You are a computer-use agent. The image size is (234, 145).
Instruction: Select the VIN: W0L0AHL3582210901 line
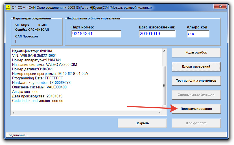[34, 56]
